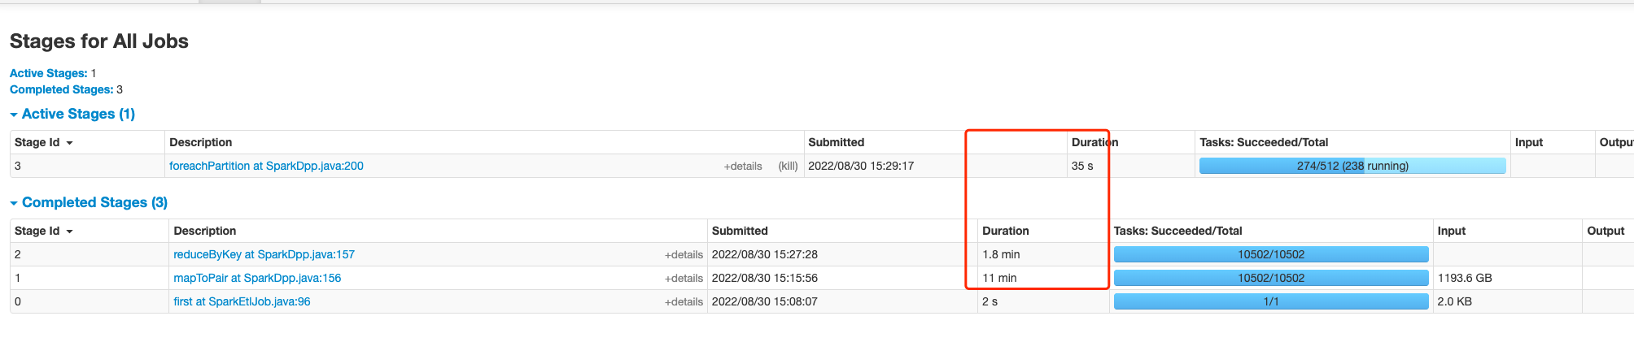Sort completed stages by Input header
Viewport: 1634px width, 355px height.
(1452, 231)
